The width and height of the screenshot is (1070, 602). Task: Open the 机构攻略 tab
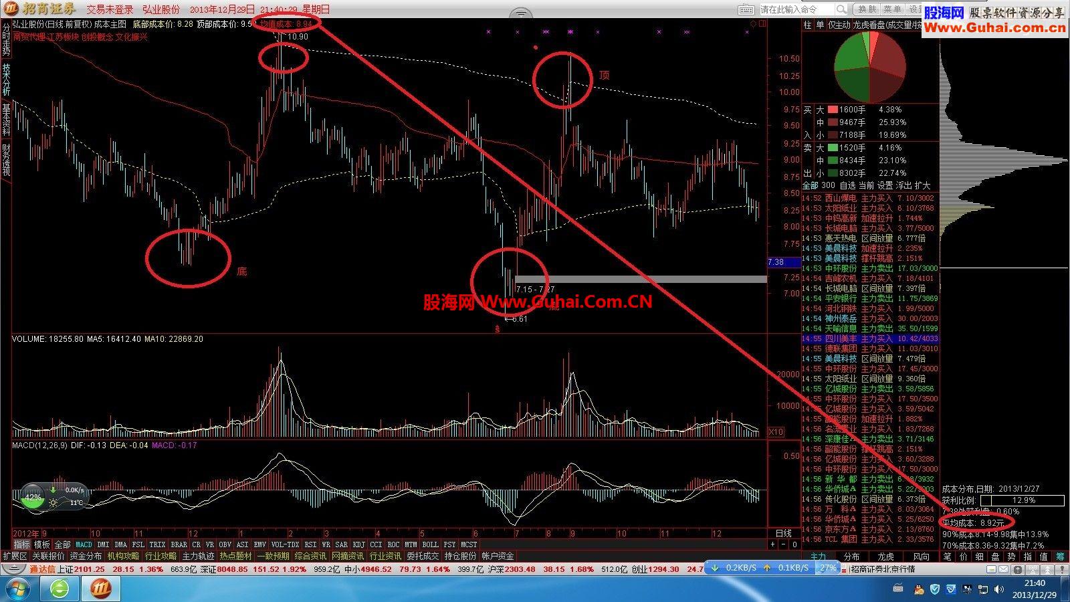coord(123,556)
